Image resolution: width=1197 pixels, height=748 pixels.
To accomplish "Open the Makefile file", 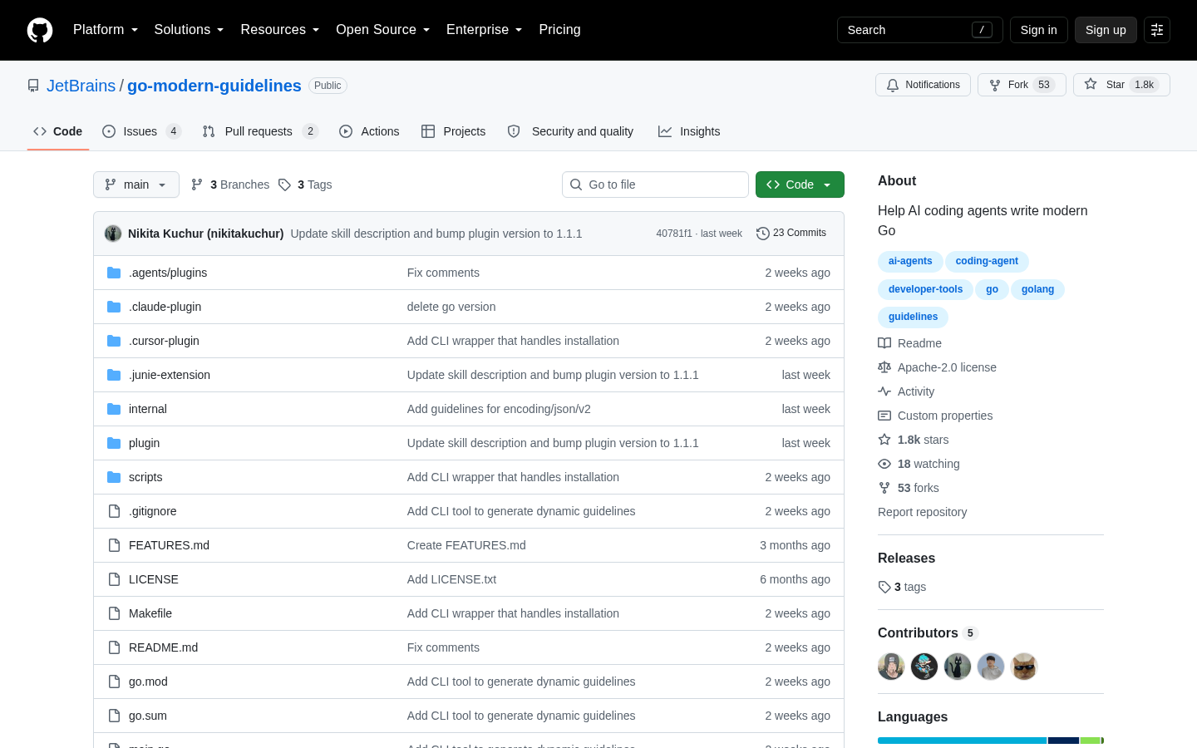I will point(150,613).
